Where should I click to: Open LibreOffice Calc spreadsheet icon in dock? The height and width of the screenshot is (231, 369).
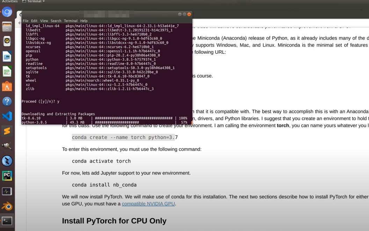click(x=7, y=71)
